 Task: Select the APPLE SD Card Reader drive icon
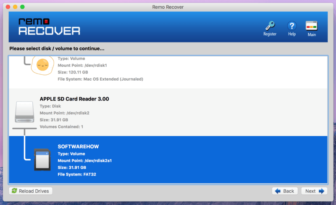pyautogui.click(x=24, y=112)
